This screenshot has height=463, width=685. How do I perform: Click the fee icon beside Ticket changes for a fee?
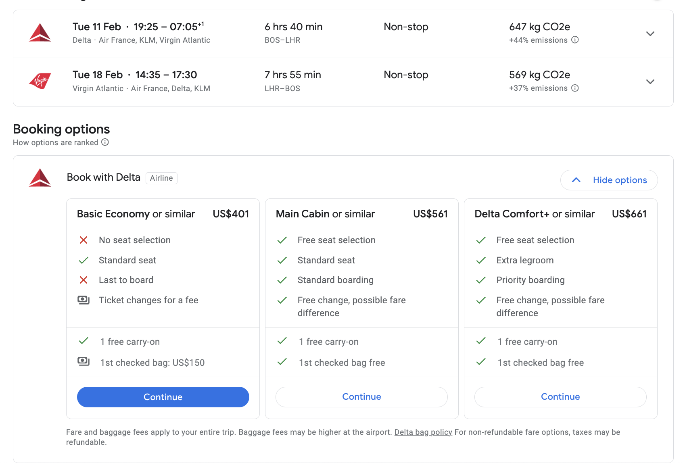tap(84, 300)
